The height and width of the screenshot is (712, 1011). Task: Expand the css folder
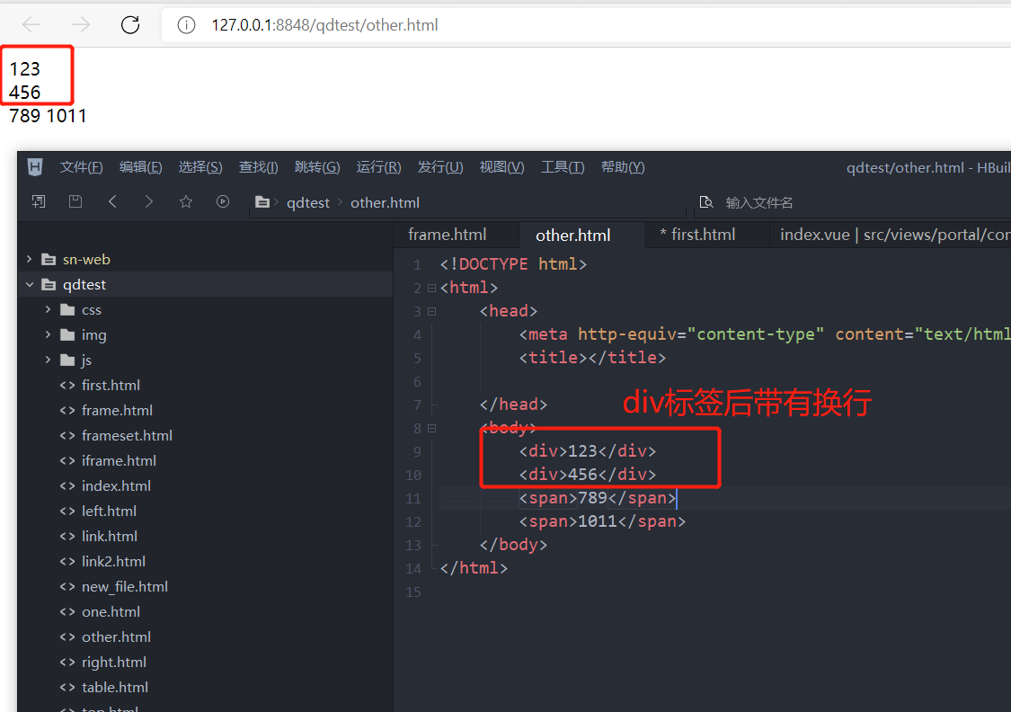pos(48,309)
